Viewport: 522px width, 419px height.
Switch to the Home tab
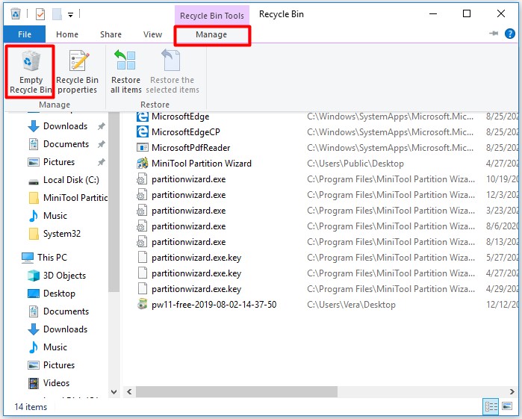(x=67, y=34)
